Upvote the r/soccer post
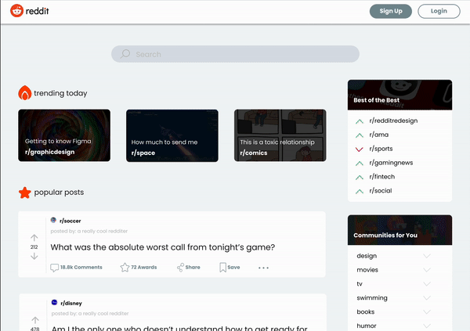 click(34, 238)
